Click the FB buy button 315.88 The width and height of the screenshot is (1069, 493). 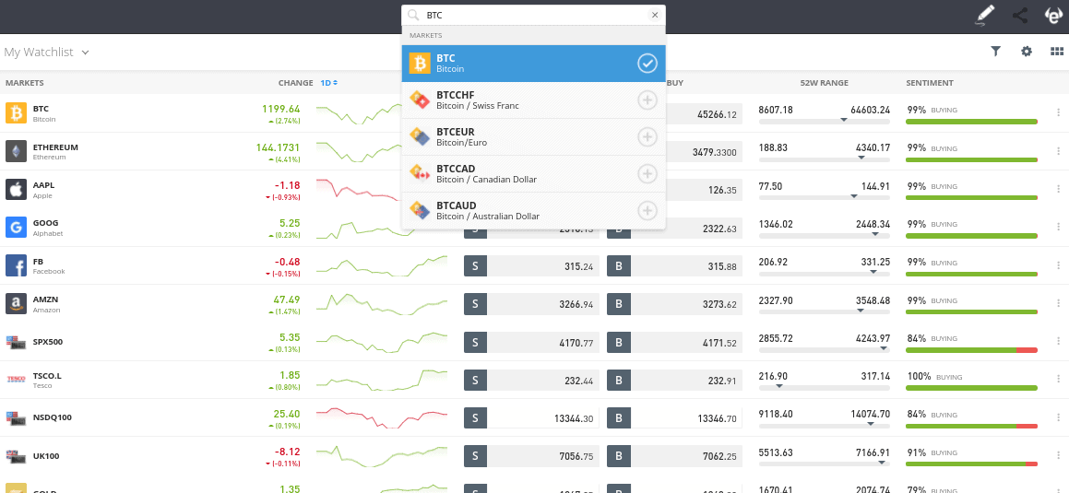tap(675, 266)
